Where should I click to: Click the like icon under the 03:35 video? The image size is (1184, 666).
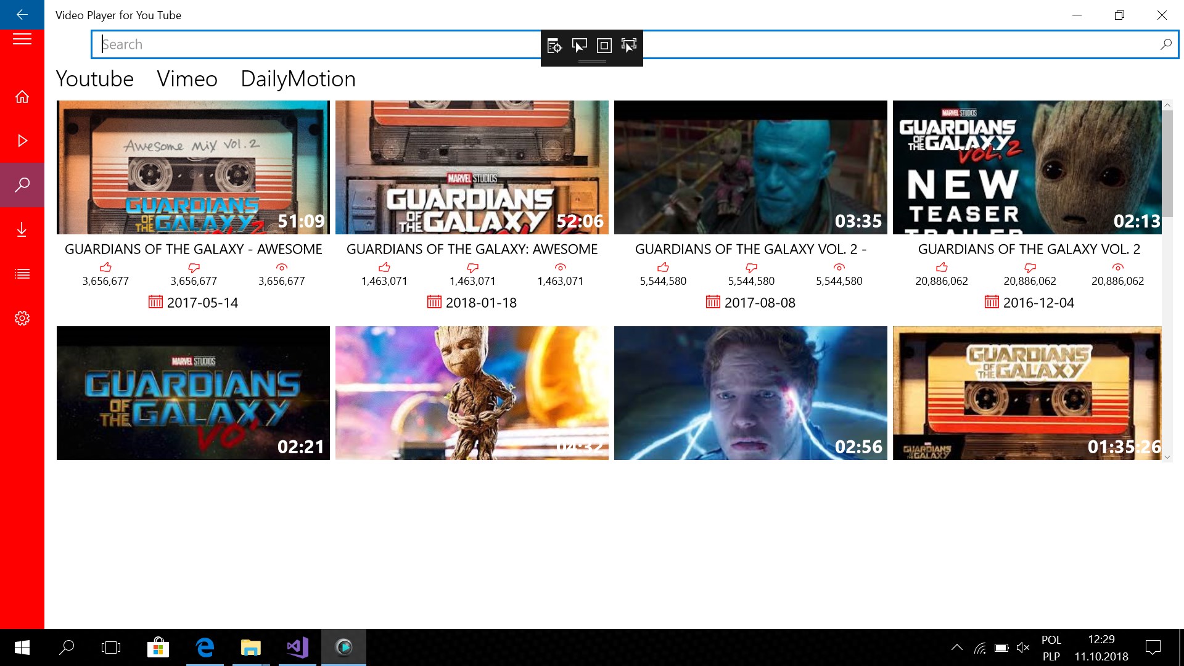(663, 268)
